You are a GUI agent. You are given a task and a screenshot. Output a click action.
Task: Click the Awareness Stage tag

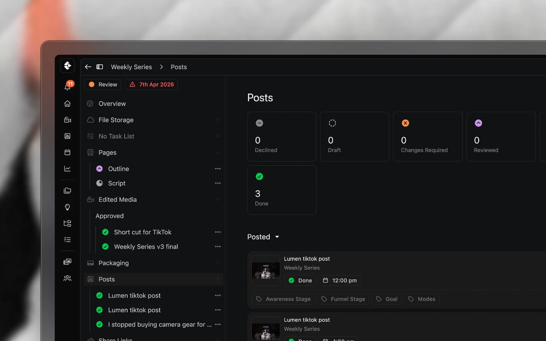click(283, 299)
